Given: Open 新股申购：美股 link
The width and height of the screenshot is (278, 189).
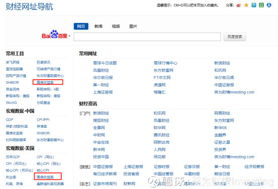Looking at the screenshot, I should pyautogui.click(x=18, y=96).
